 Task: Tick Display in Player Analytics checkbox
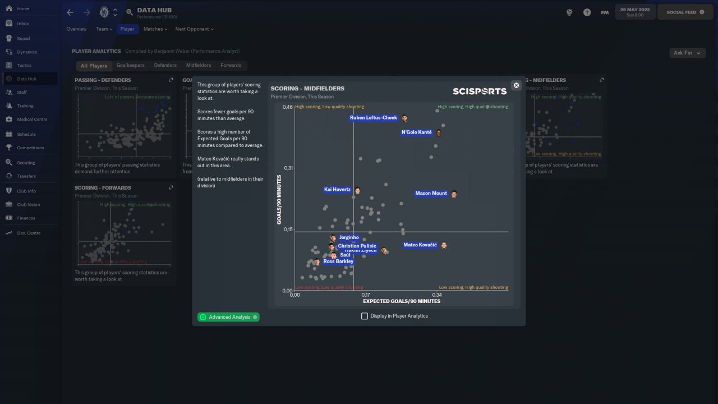[365, 316]
